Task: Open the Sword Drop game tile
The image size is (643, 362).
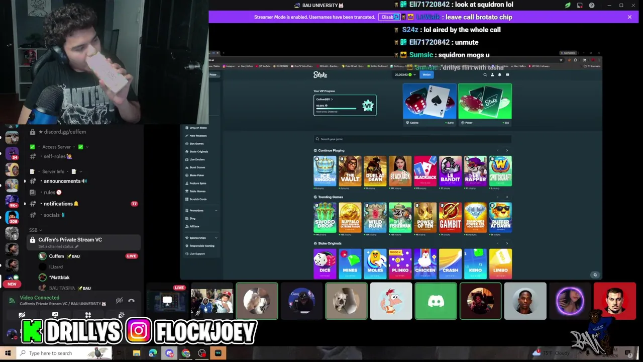Action: click(325, 217)
